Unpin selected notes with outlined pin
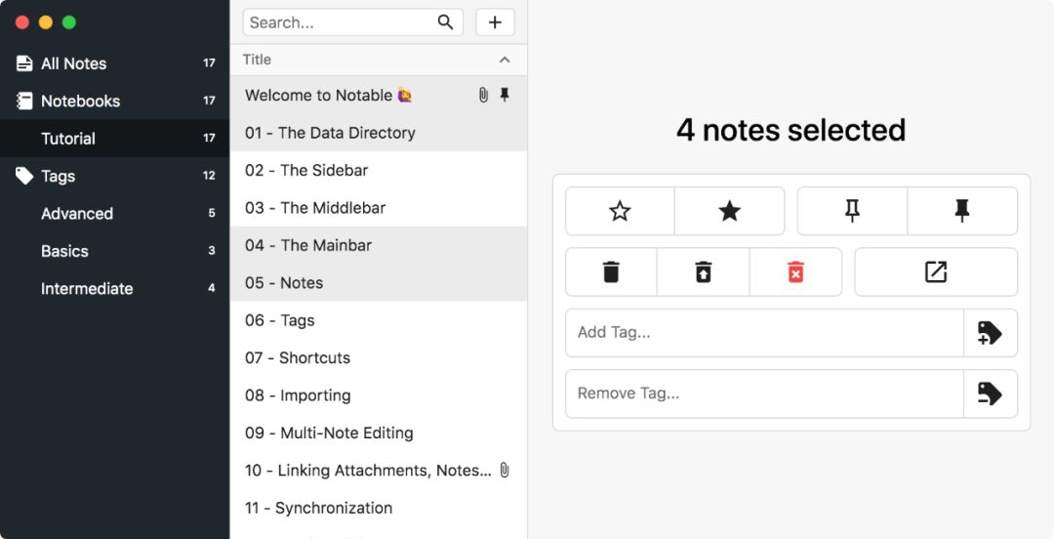Image resolution: width=1054 pixels, height=539 pixels. coord(852,211)
